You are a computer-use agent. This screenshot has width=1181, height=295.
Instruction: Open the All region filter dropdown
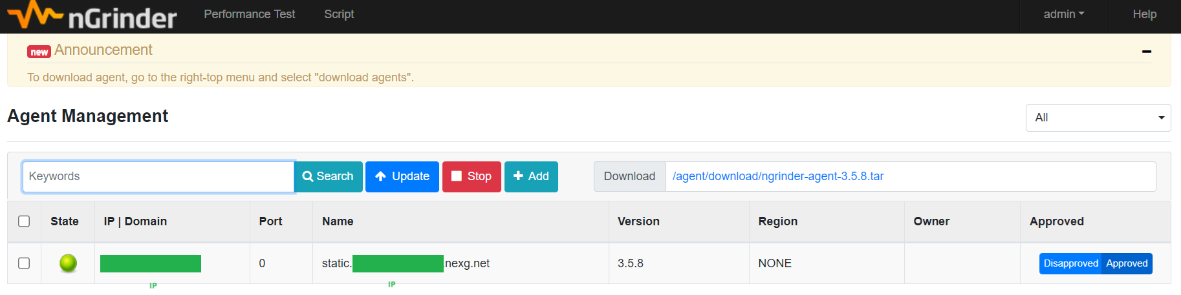(x=1098, y=117)
